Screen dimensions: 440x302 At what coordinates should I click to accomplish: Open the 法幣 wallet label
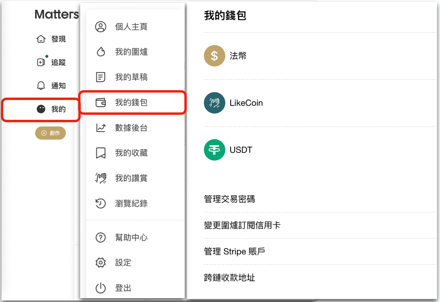238,56
